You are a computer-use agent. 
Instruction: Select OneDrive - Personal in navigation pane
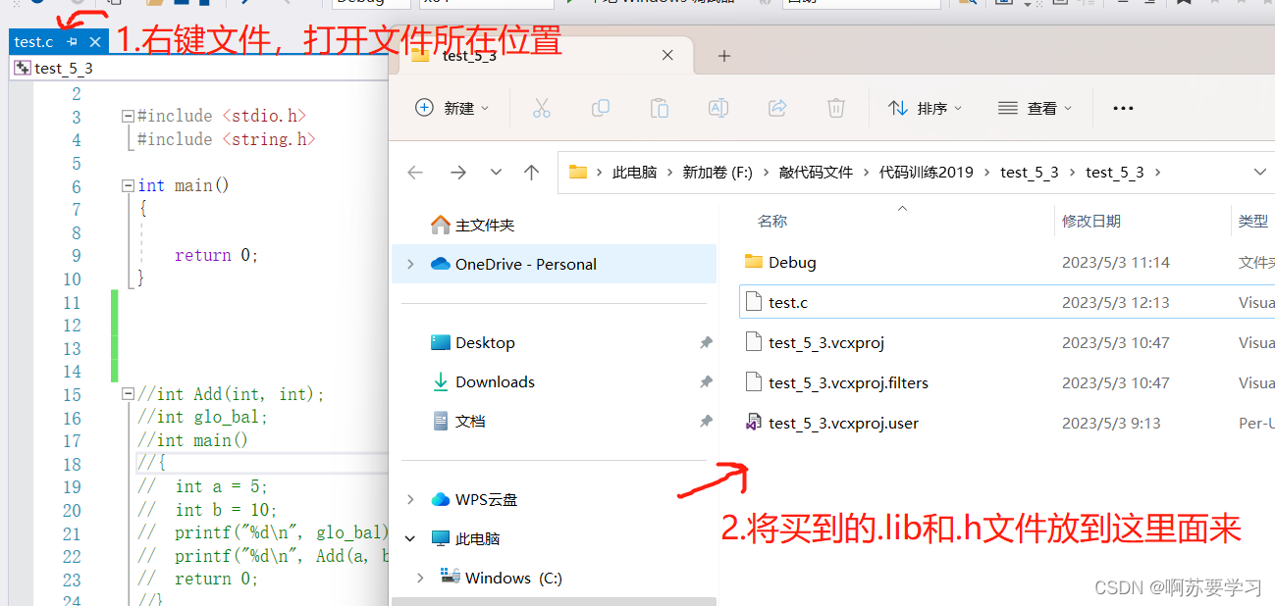(555, 265)
